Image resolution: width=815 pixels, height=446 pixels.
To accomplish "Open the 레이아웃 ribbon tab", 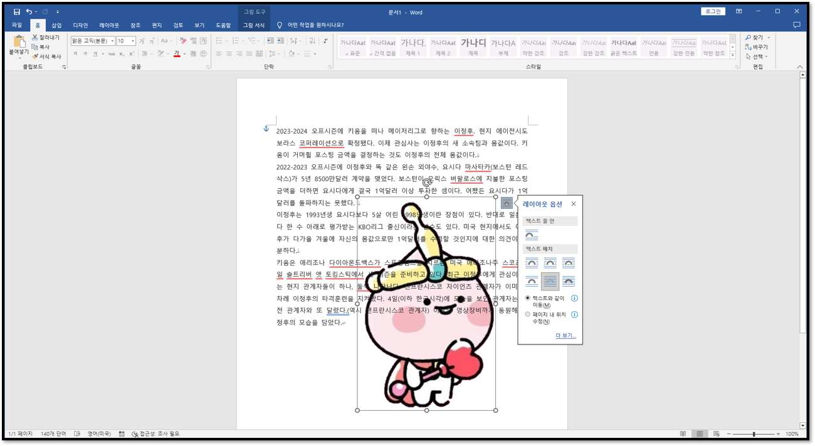I will pyautogui.click(x=109, y=25).
